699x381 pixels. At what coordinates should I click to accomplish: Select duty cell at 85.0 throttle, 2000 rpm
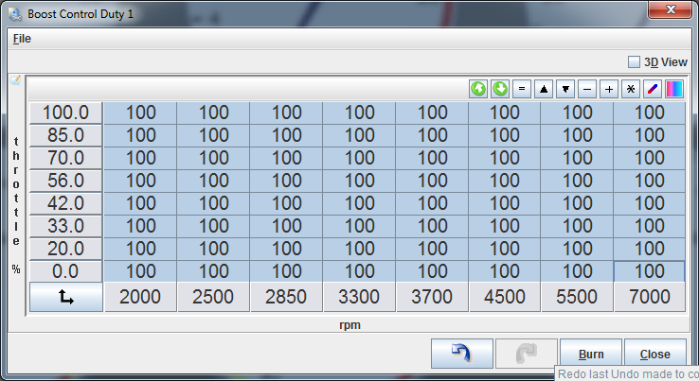click(x=140, y=135)
